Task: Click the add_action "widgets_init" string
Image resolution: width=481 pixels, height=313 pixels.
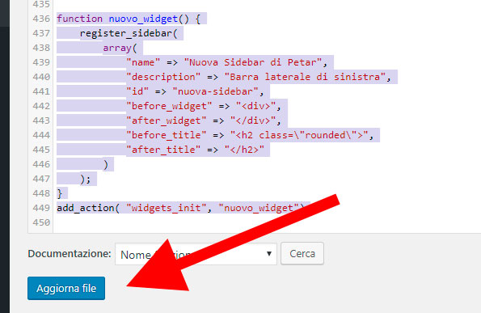Action: click(167, 208)
